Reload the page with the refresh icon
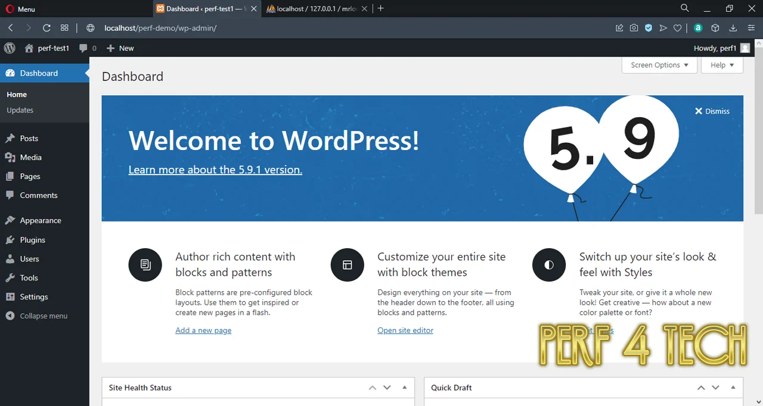Image resolution: width=763 pixels, height=406 pixels. (x=46, y=28)
